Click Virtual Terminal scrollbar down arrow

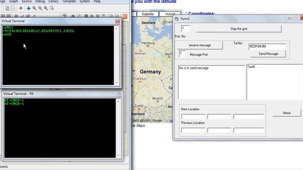tap(116, 83)
